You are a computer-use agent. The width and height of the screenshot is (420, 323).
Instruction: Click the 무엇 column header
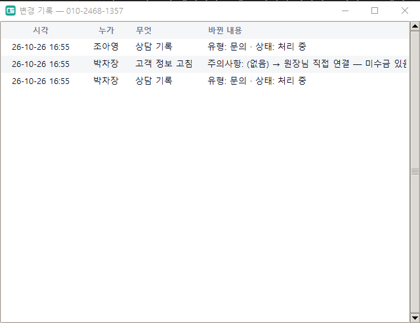coord(144,30)
